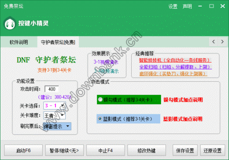Click the 建议：380-420 hint text
229x160 pixels.
coord(55,97)
